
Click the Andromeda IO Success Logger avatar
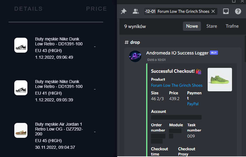pos(135,56)
